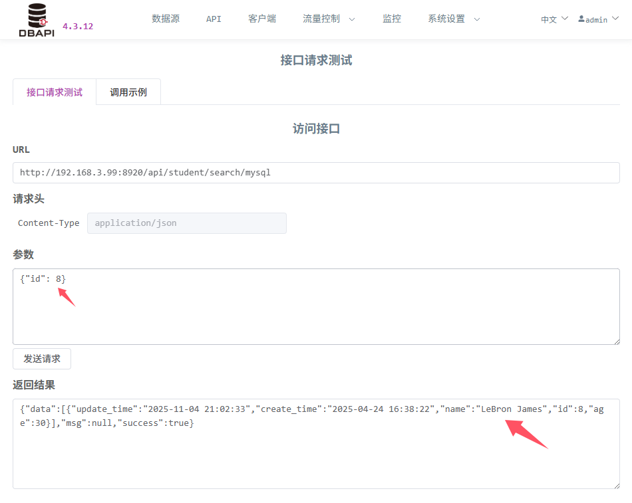
Task: Click the admin user avatar icon
Action: 581,19
